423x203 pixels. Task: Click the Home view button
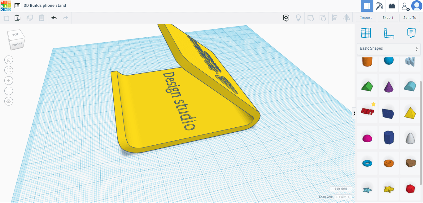9,60
